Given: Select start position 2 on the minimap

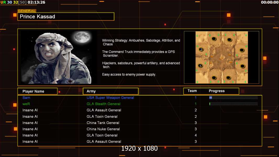Looking at the screenshot, I should 201,49.
